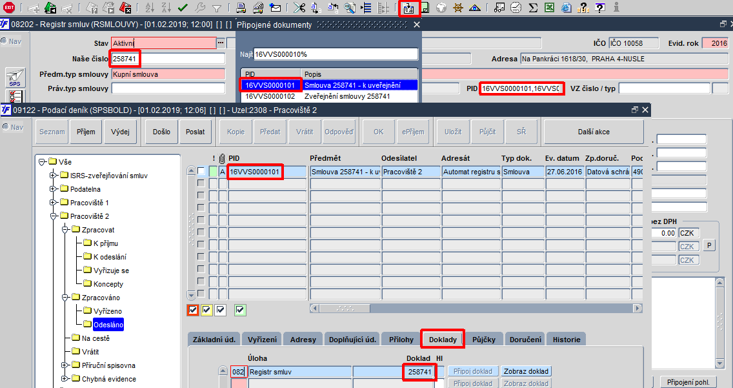Expand ISRS-zveřejňování smluv folder
733x388 pixels.
pos(53,176)
